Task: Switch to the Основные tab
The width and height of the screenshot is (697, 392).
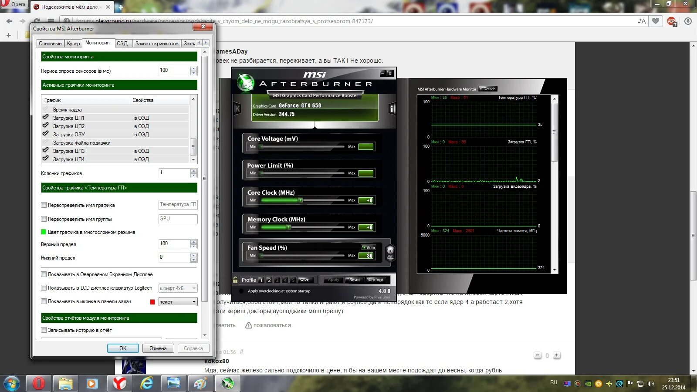Action: 50,44
